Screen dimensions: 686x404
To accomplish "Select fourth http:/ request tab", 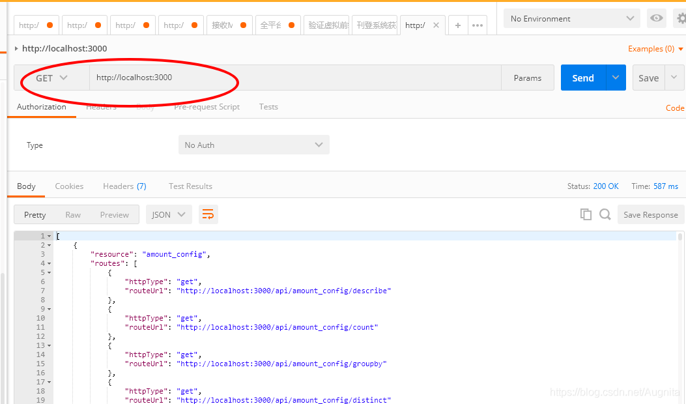I will click(180, 25).
